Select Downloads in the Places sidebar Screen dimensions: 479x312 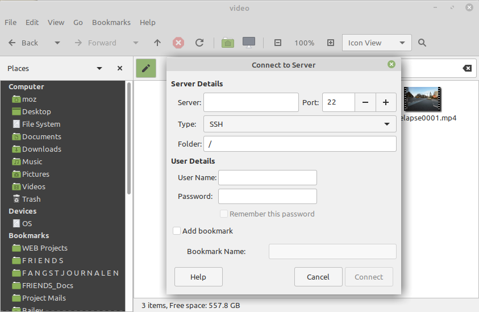click(41, 149)
